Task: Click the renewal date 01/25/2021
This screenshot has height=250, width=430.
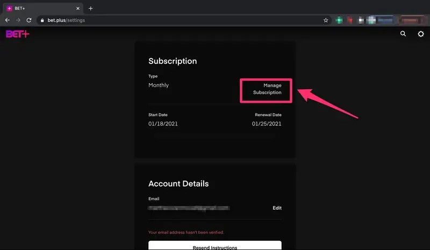Action: (x=267, y=124)
